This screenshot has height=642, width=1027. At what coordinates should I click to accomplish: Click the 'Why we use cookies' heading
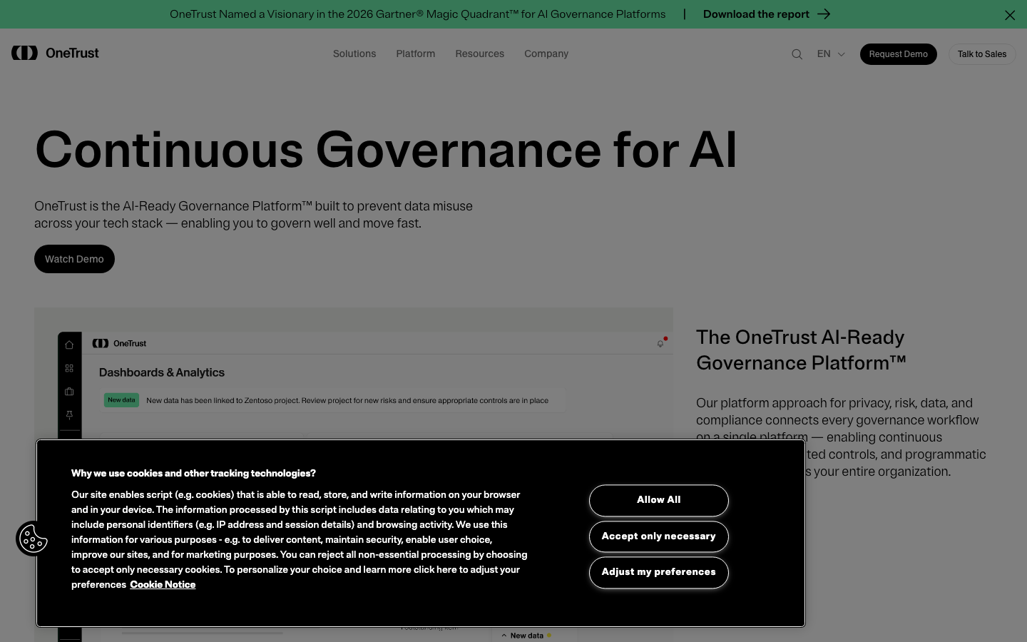pos(193,473)
